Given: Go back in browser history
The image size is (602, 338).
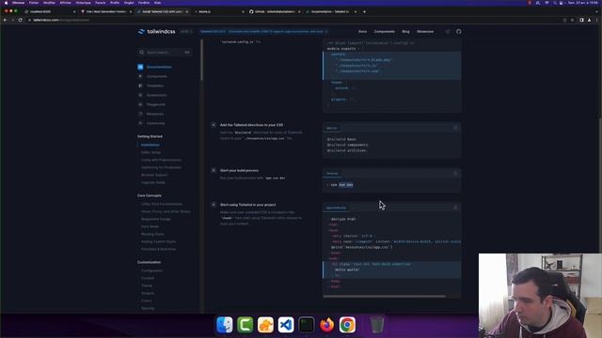Looking at the screenshot, I should point(6,20).
